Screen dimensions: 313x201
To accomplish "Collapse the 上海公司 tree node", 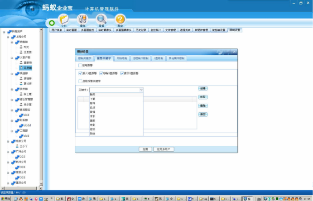I will click(7, 37).
